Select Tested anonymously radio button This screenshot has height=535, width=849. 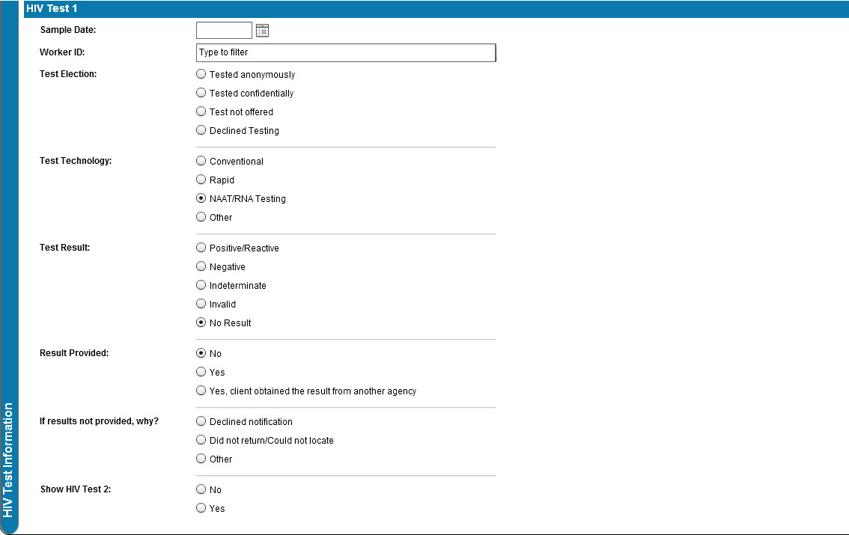coord(201,74)
